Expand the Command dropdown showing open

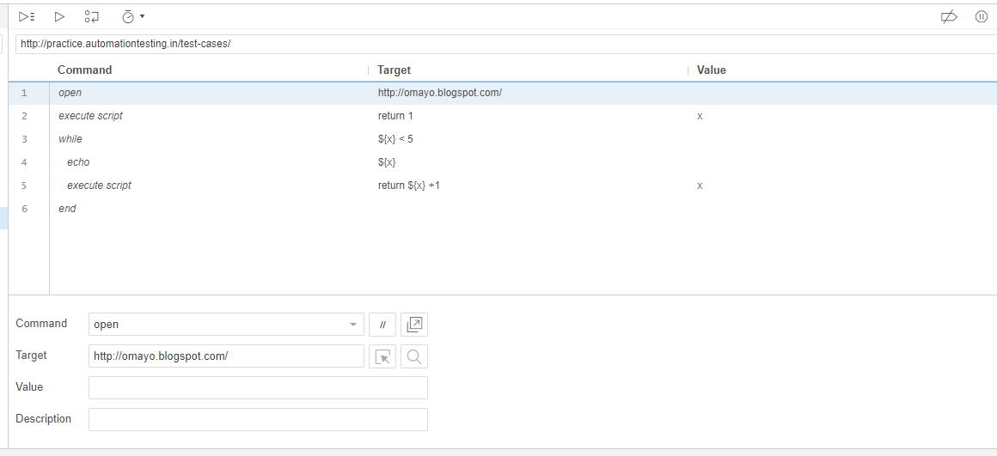(353, 325)
